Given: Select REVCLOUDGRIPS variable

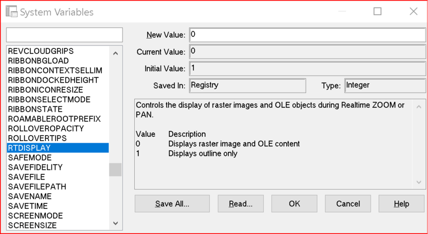Looking at the screenshot, I should point(41,51).
